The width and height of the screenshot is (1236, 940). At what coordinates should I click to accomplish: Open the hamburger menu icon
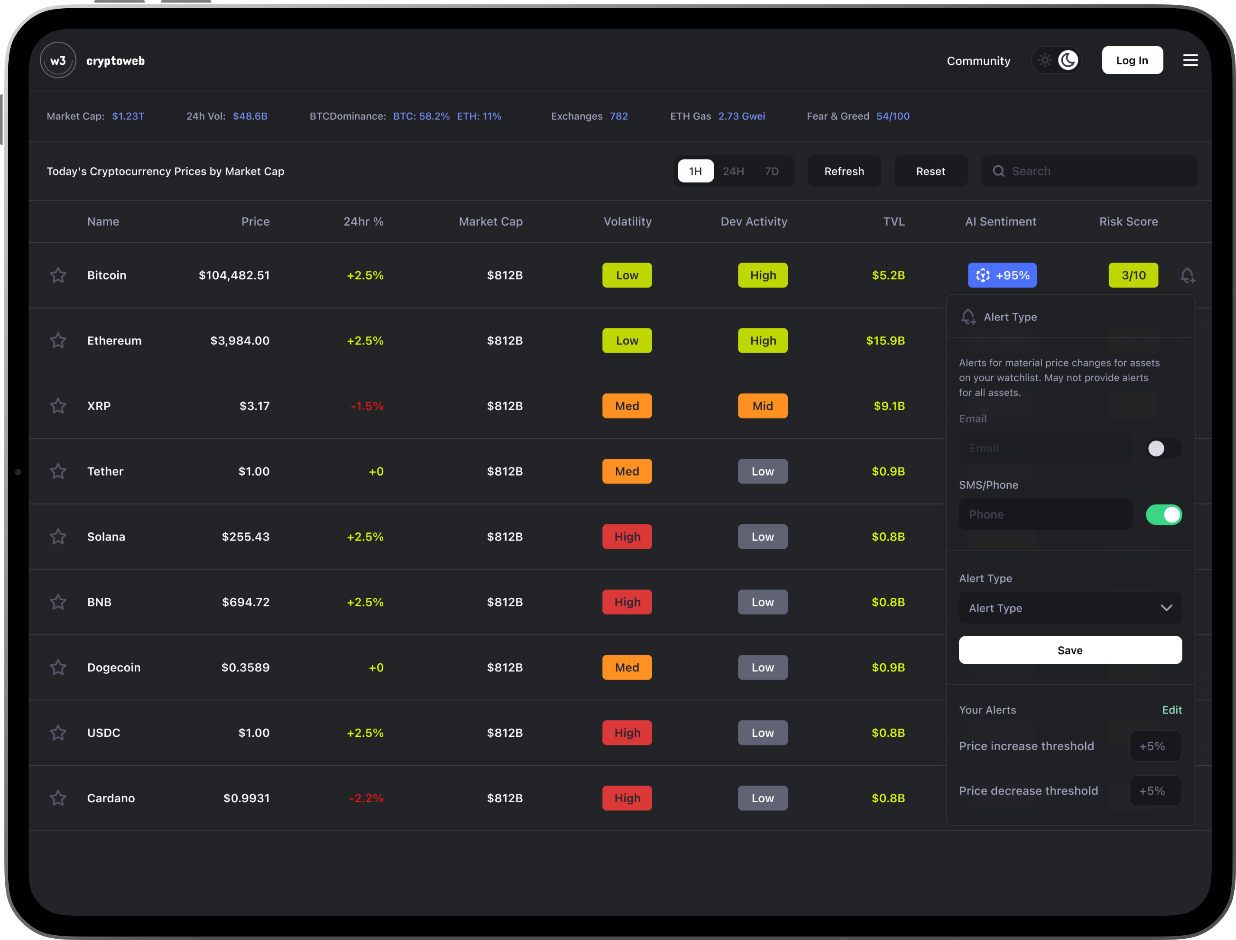pyautogui.click(x=1190, y=61)
